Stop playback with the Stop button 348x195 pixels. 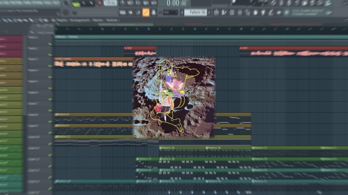pyautogui.click(x=91, y=3)
